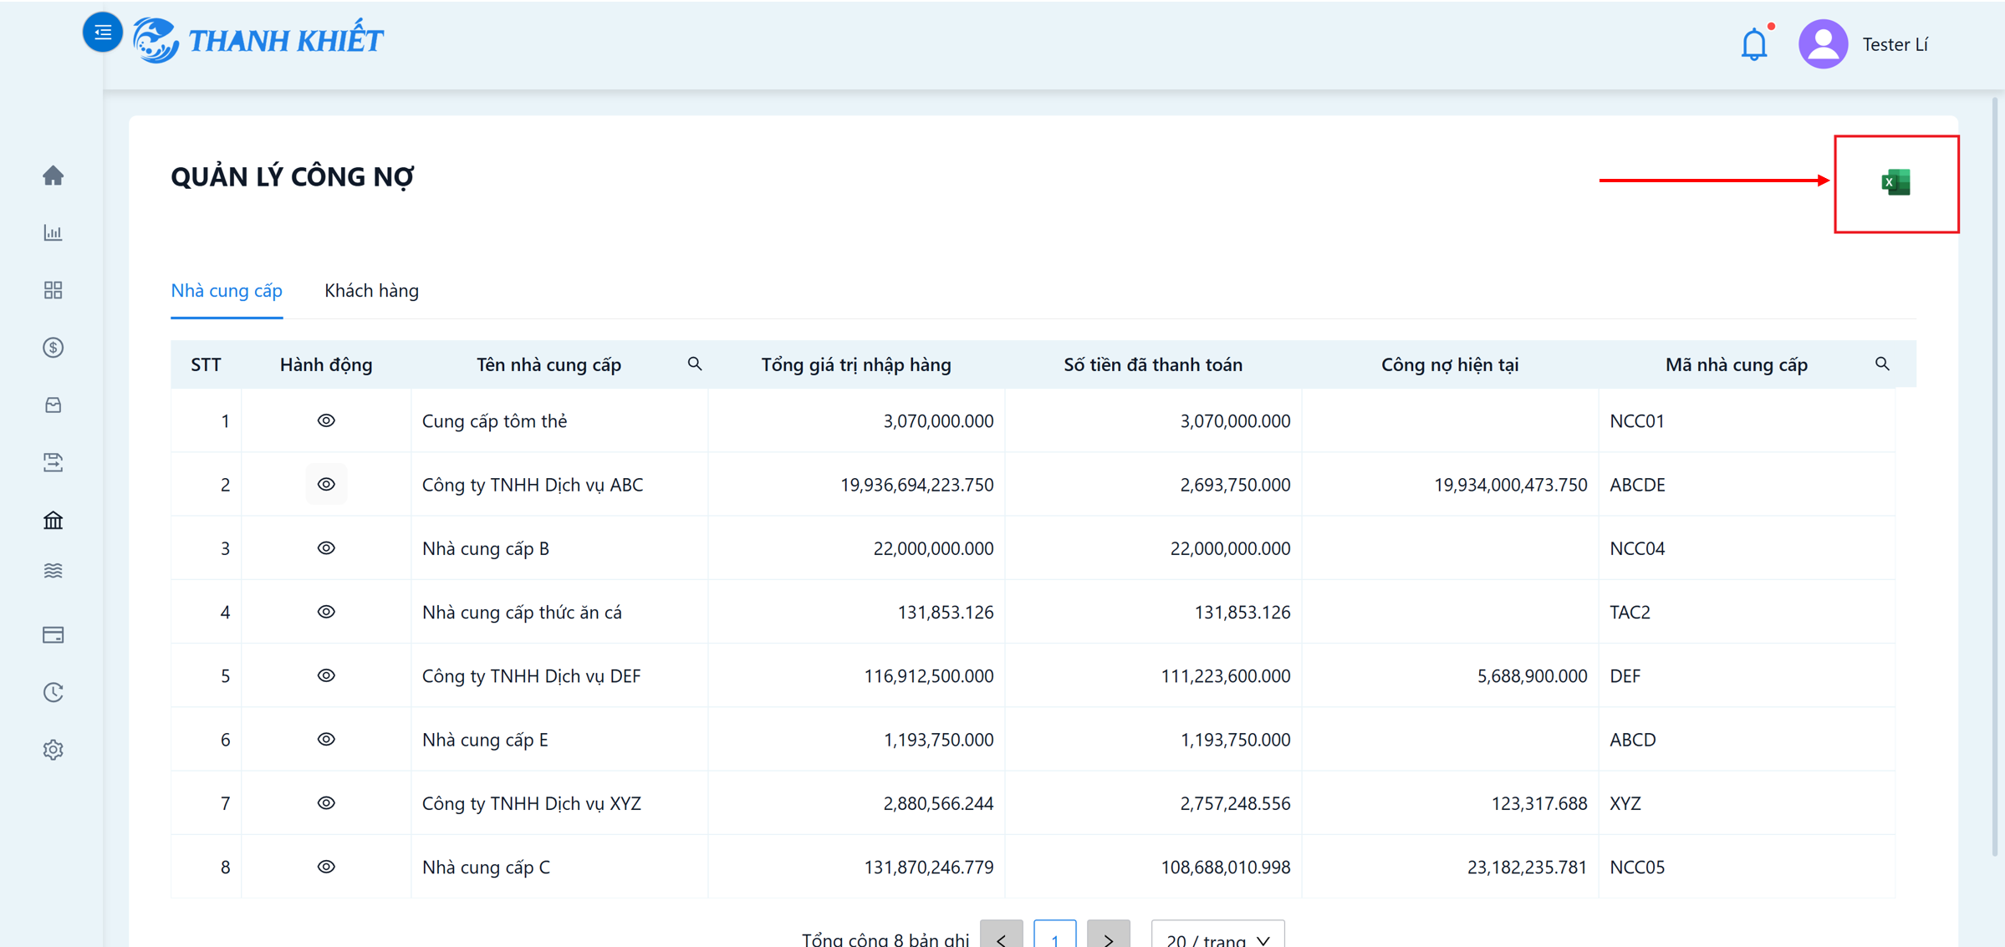The image size is (2005, 947).
Task: Click the Số tiền đã thanh toán header
Action: (x=1153, y=364)
